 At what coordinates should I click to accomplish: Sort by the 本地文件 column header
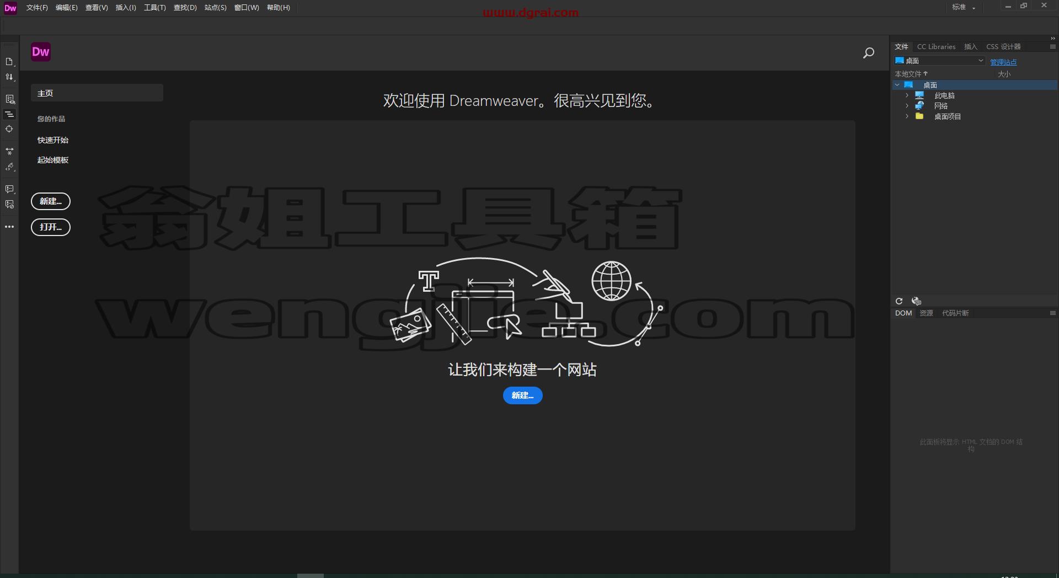coord(911,74)
